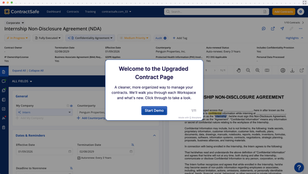Go to next page arrow in viewer
The width and height of the screenshot is (308, 174).
215,70
